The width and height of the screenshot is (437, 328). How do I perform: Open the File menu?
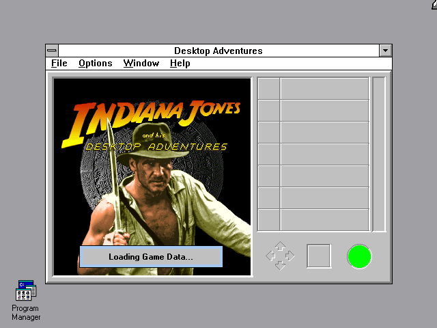[x=59, y=64]
